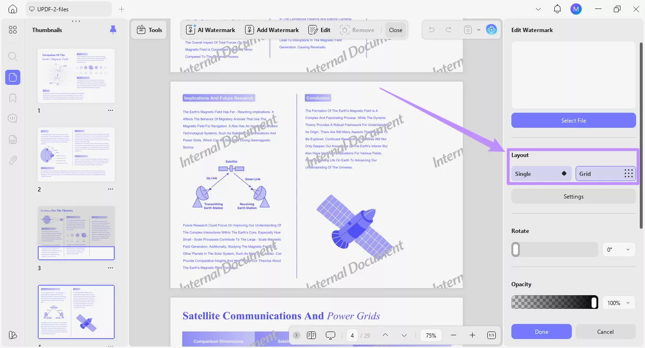Image resolution: width=645 pixels, height=348 pixels.
Task: Click the Select File button
Action: tap(573, 120)
